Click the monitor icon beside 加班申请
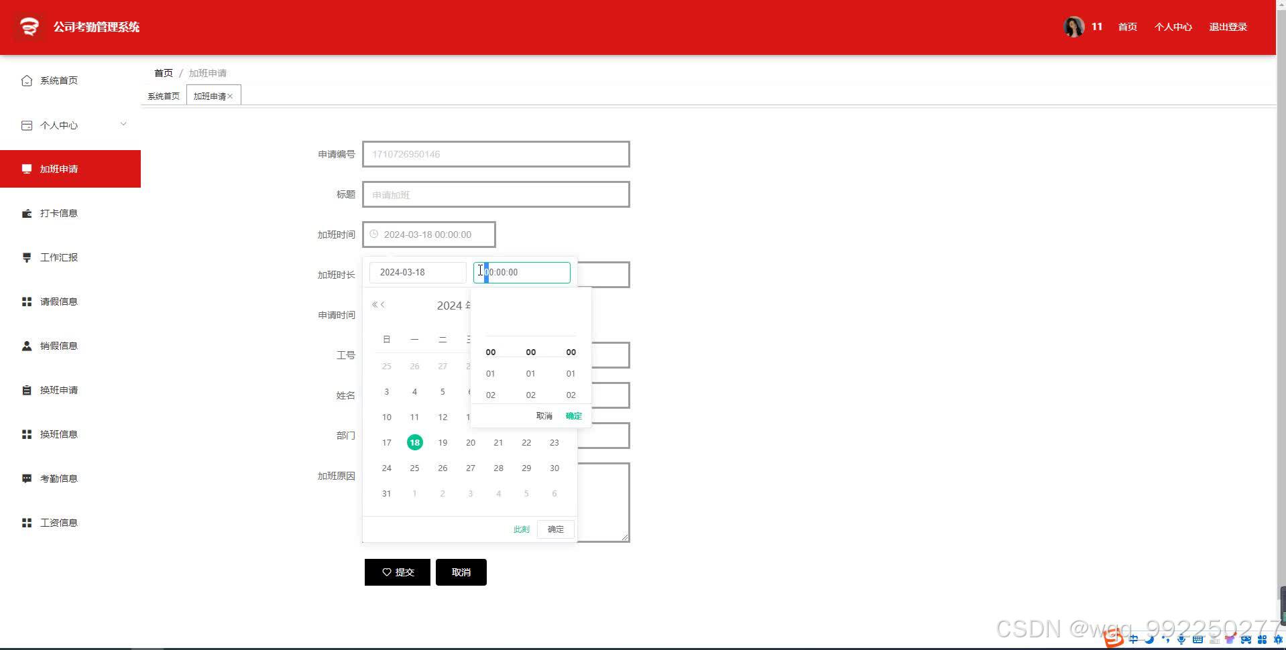Screen dimensions: 1286x650 27,169
